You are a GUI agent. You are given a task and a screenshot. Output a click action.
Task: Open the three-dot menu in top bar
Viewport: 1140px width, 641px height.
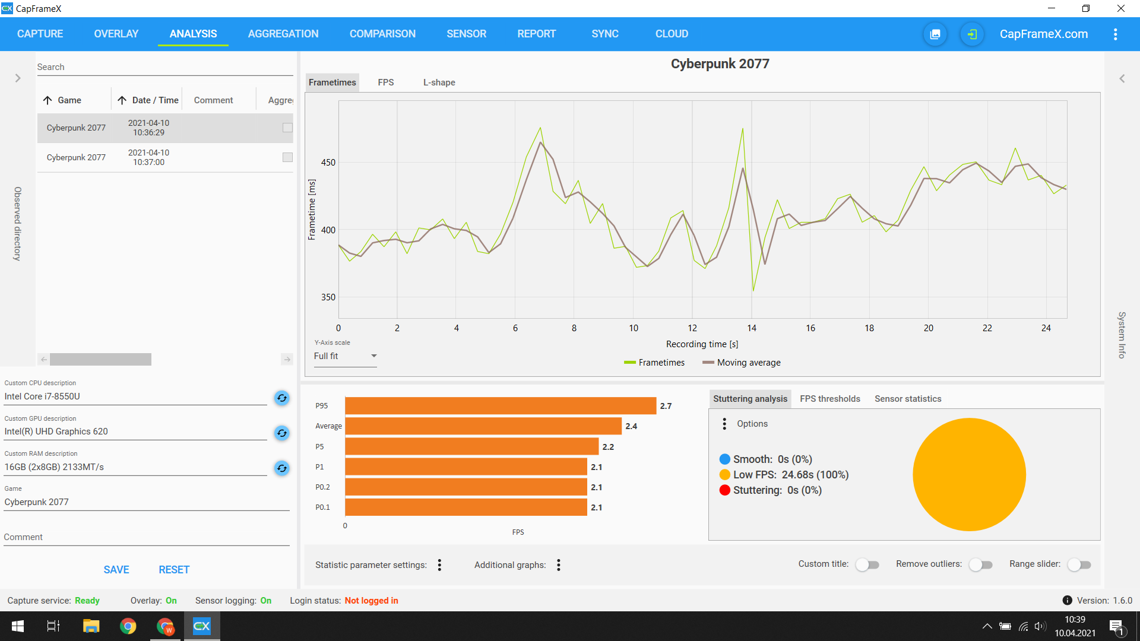[x=1115, y=34]
